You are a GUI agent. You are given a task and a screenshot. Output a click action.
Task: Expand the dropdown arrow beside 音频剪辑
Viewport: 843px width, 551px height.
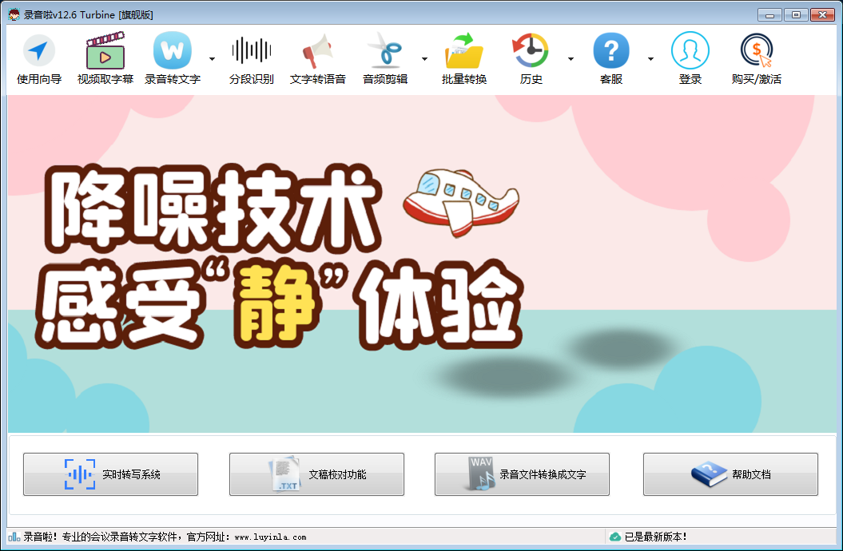[x=425, y=59]
